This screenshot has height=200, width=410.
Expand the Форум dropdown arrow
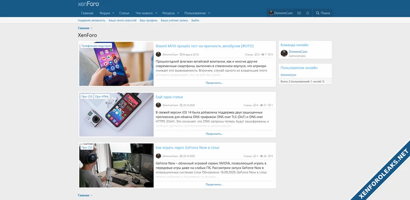point(113,13)
